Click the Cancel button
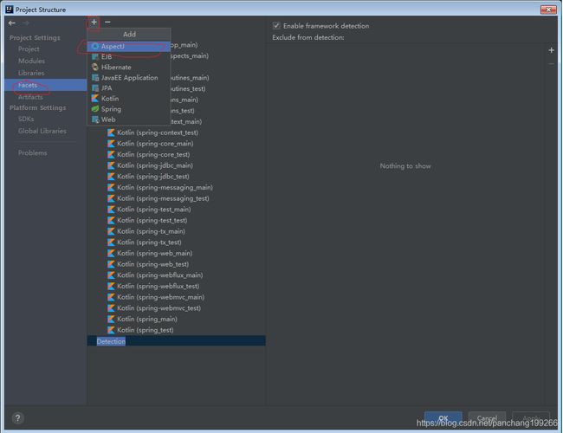 pos(487,418)
